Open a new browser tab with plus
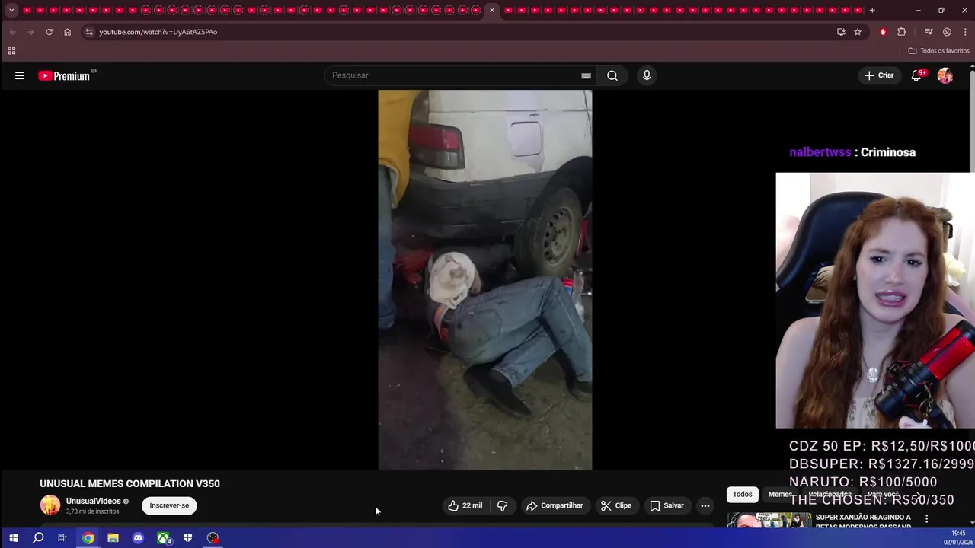 point(872,10)
